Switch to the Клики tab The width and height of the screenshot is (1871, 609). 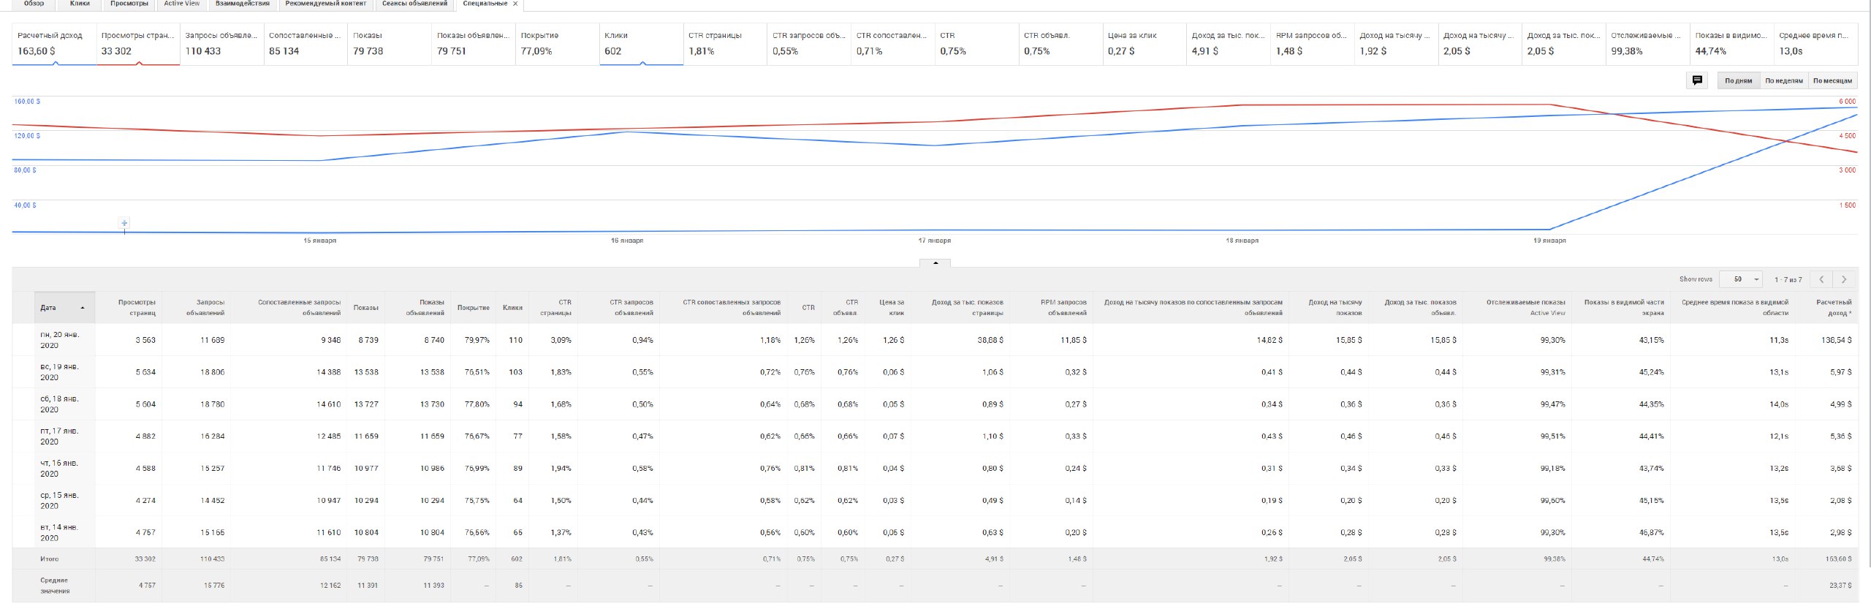[x=80, y=4]
